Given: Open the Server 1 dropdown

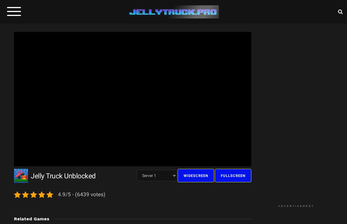Looking at the screenshot, I should [157, 176].
